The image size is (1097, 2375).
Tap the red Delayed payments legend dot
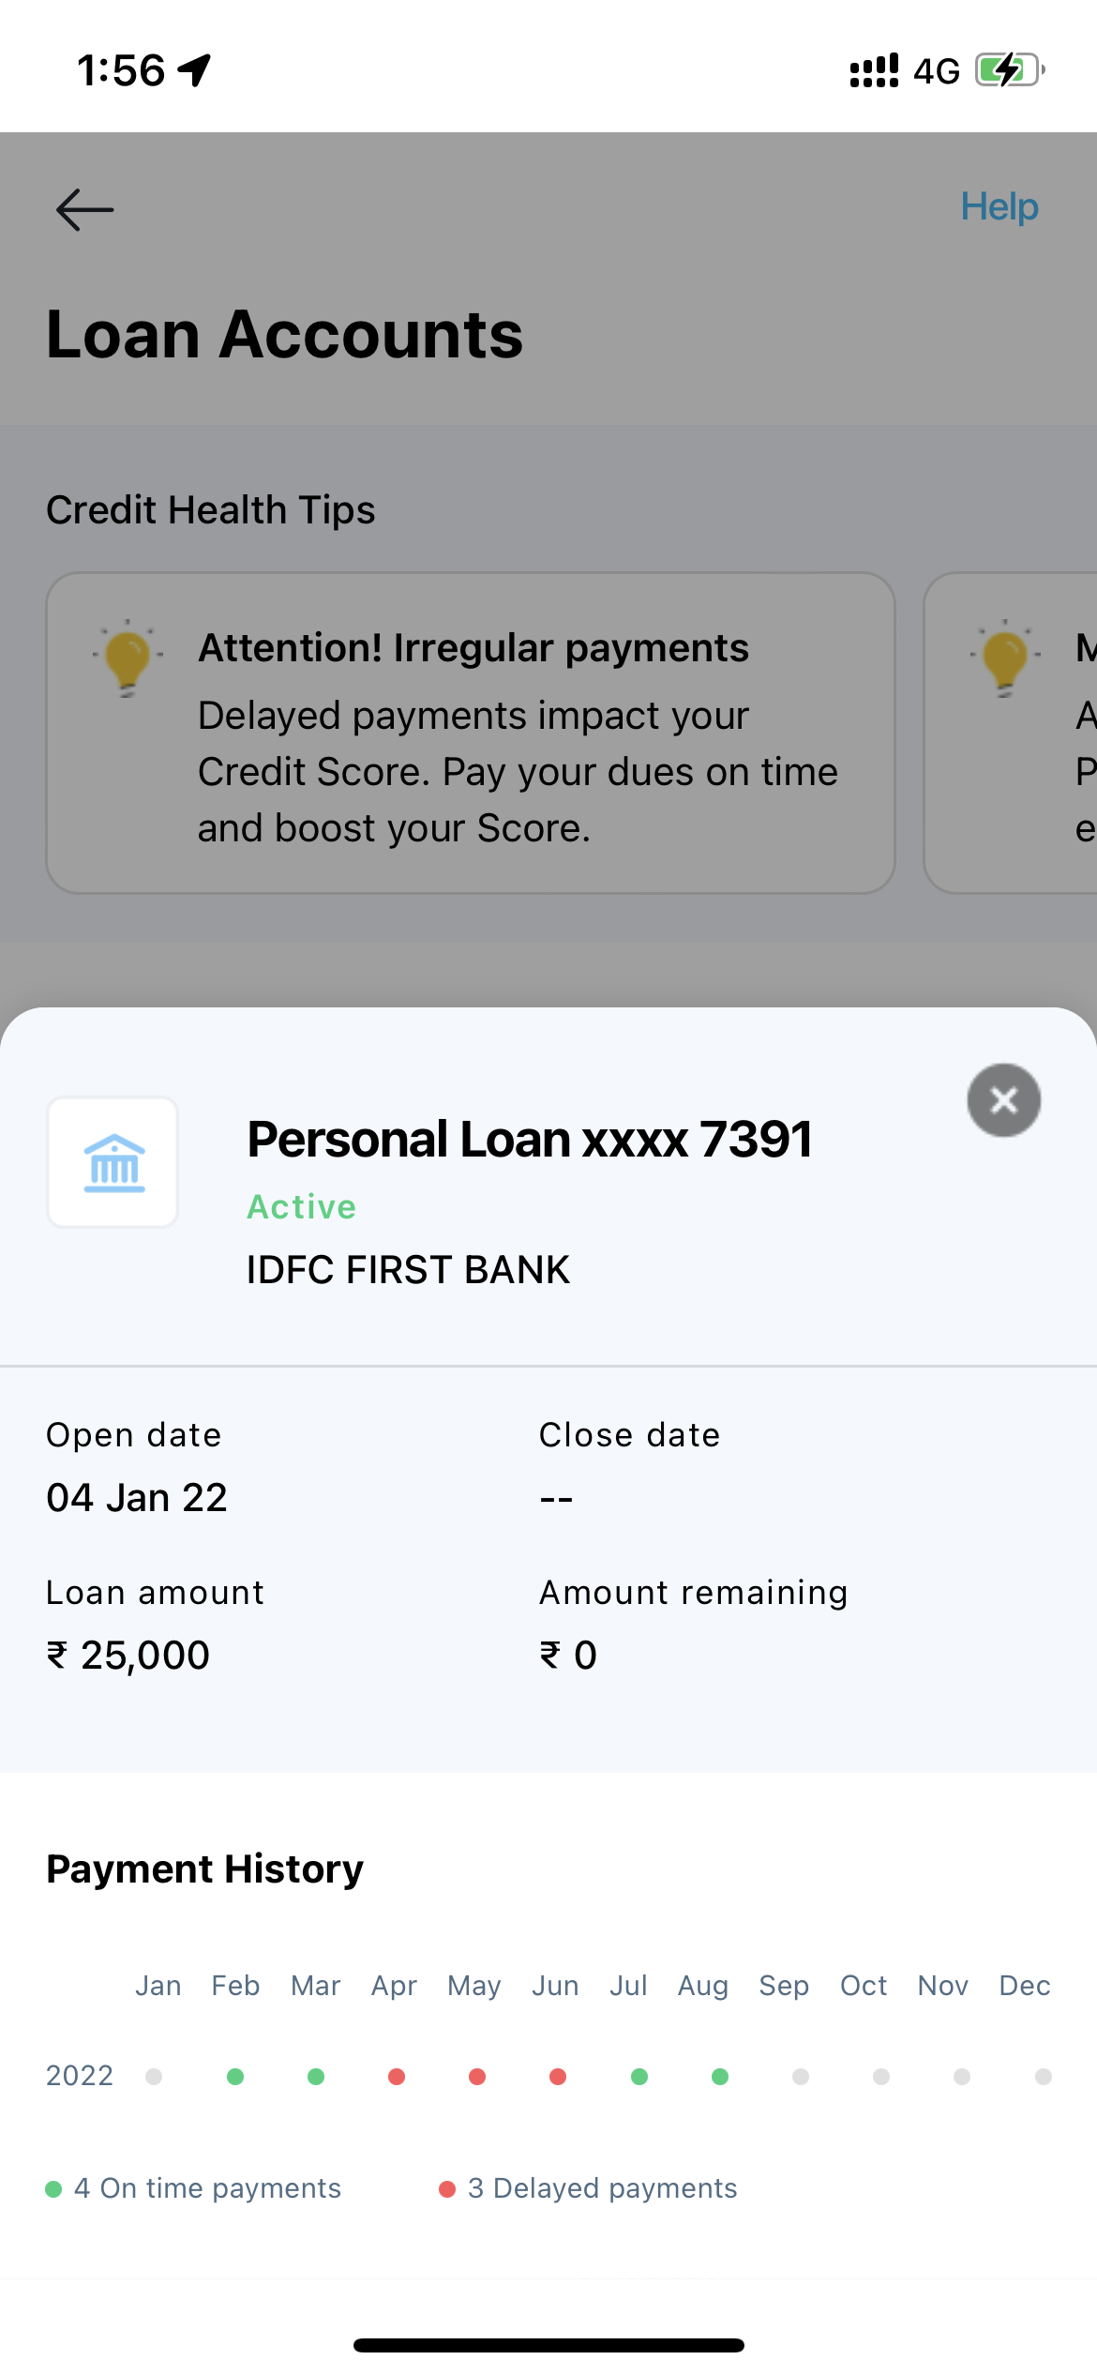point(447,2189)
